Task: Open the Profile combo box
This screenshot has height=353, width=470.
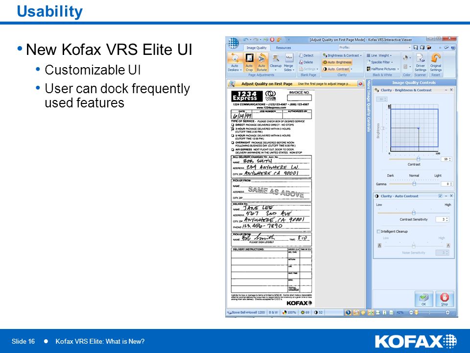Action: pos(375,48)
